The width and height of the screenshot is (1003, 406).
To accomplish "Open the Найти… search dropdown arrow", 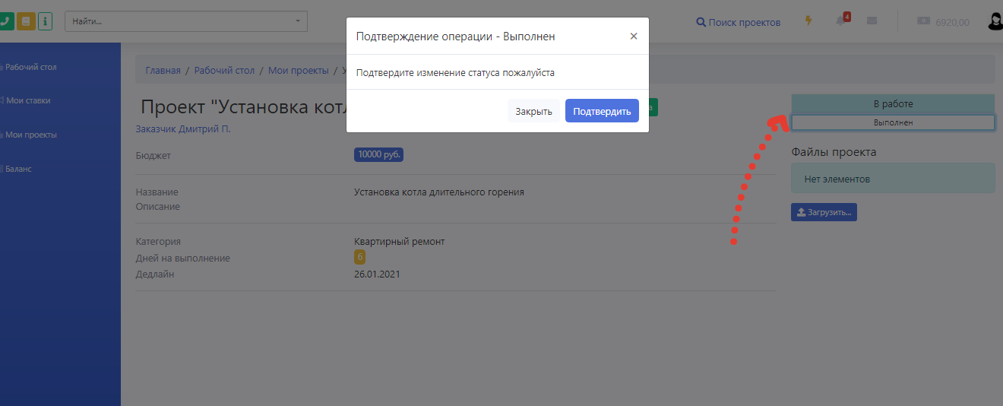I will (298, 21).
